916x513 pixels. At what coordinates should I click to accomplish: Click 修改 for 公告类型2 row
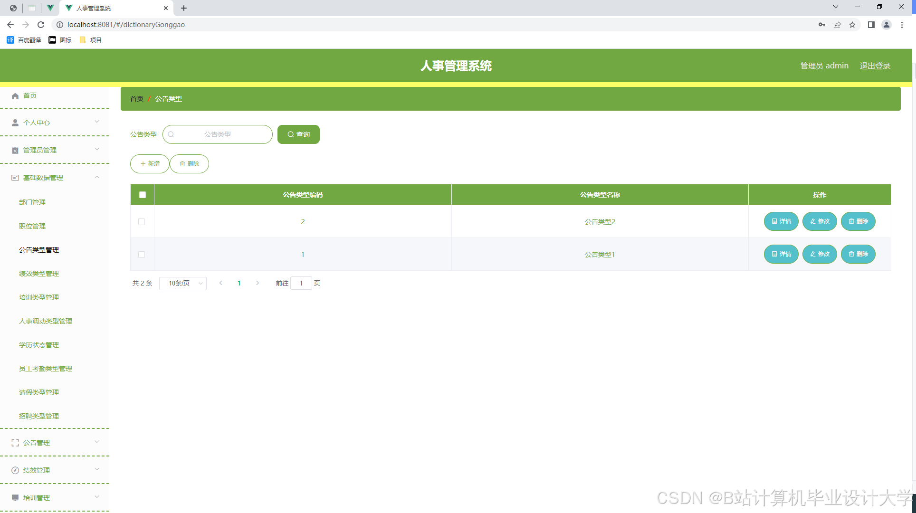click(820, 221)
